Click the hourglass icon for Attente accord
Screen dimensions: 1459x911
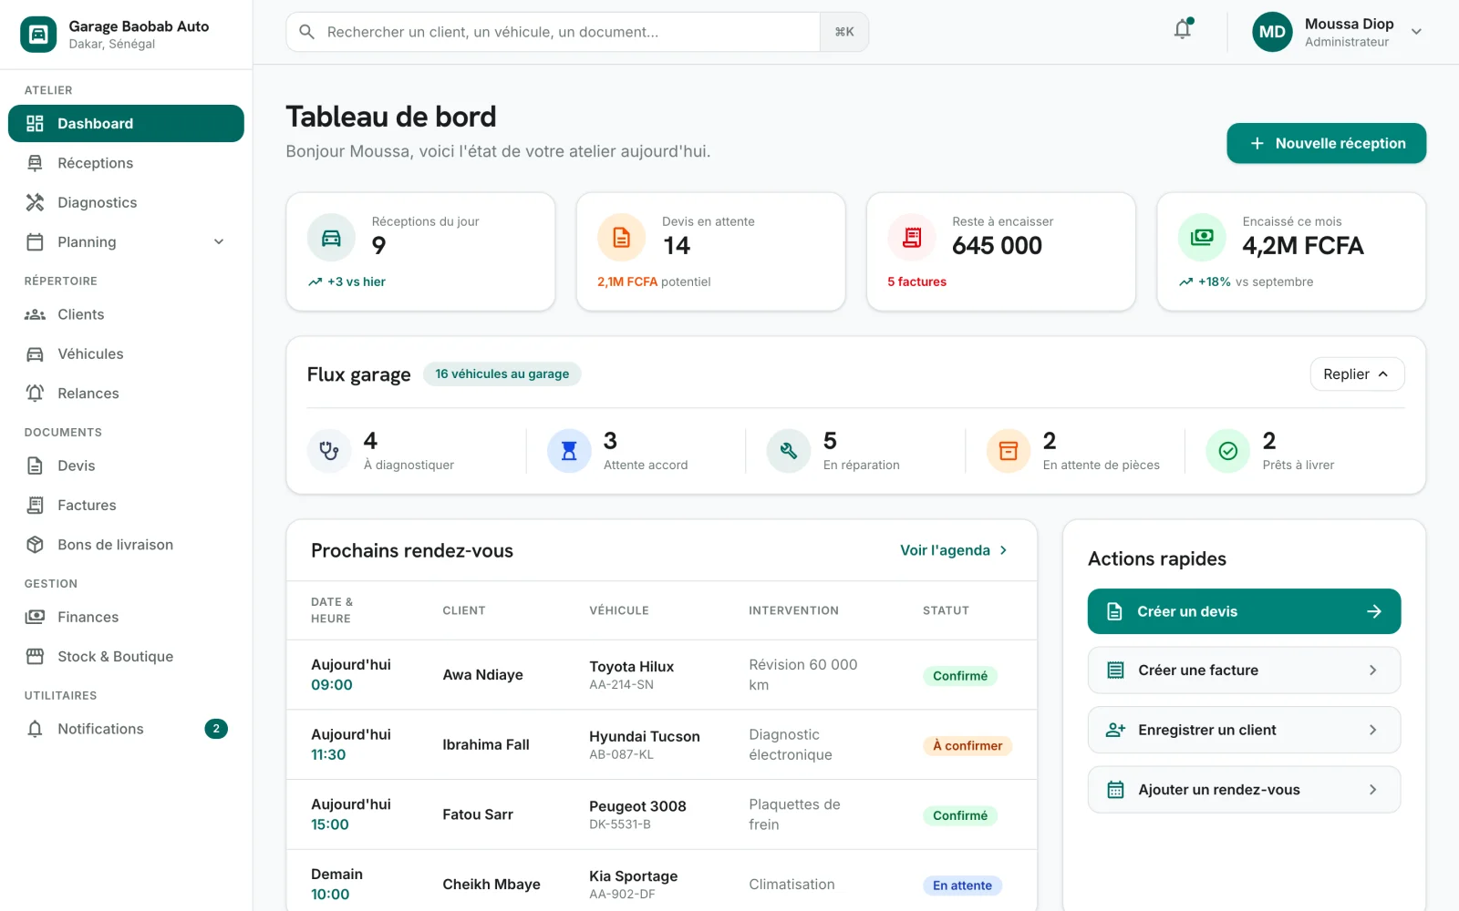coord(569,451)
